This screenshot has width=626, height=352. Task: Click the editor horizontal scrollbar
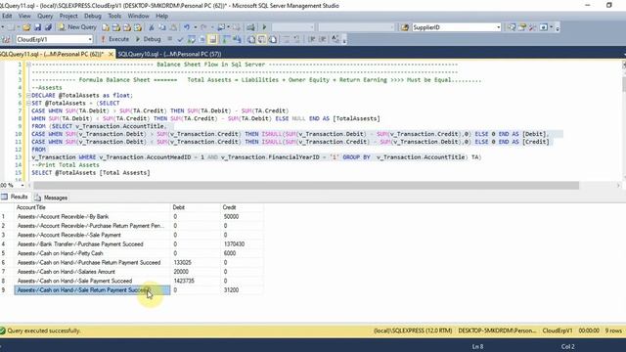tap(306, 185)
